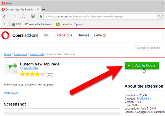The image size is (165, 116).
Task: Open author sanishmistry profile link
Action: (x=31, y=68)
